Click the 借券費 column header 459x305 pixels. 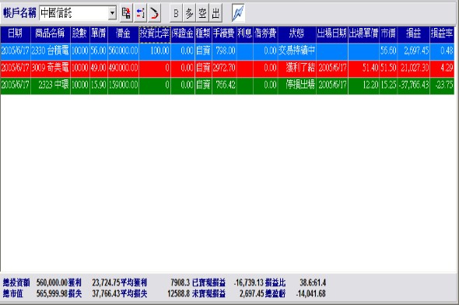pyautogui.click(x=265, y=34)
